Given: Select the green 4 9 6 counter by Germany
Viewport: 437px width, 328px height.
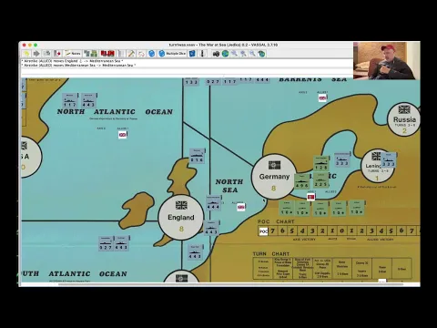Looking at the screenshot, I should pos(301,181).
